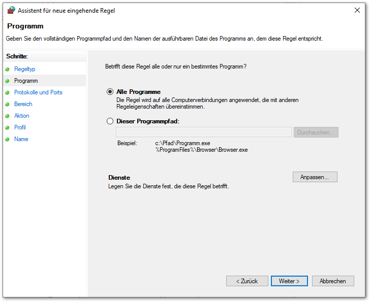Viewport: 370px width, 302px height.
Task: Click the green bullet beside Bereich
Action: [x=7, y=104]
